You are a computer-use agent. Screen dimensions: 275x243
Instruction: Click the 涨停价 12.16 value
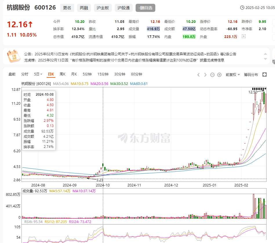coord(232,21)
